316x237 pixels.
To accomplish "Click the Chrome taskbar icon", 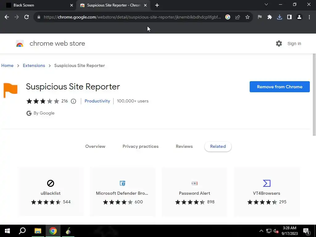I will point(53,231).
